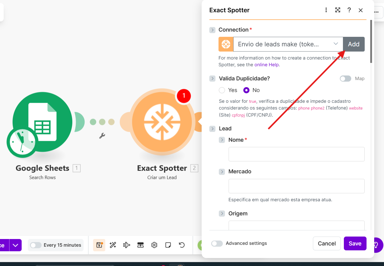
Task: Click the Criar um Lead label
Action: tap(162, 178)
